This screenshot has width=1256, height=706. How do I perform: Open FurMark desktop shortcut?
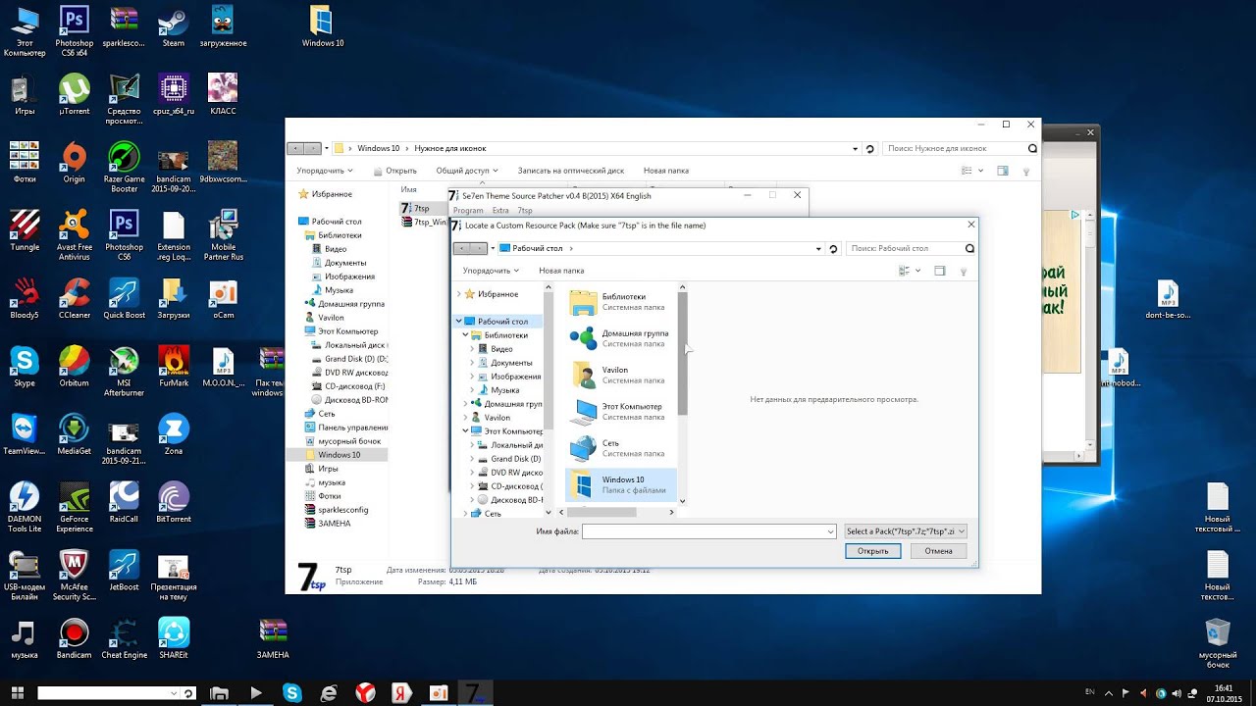tap(174, 366)
